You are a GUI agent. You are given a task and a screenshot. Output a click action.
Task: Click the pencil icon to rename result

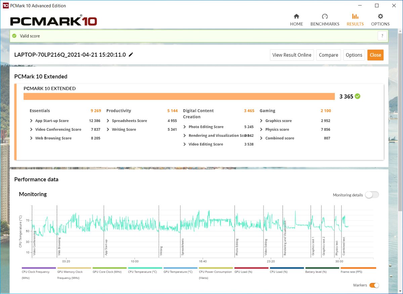[131, 55]
